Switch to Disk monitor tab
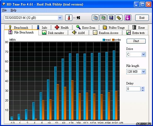 click(x=53, y=33)
